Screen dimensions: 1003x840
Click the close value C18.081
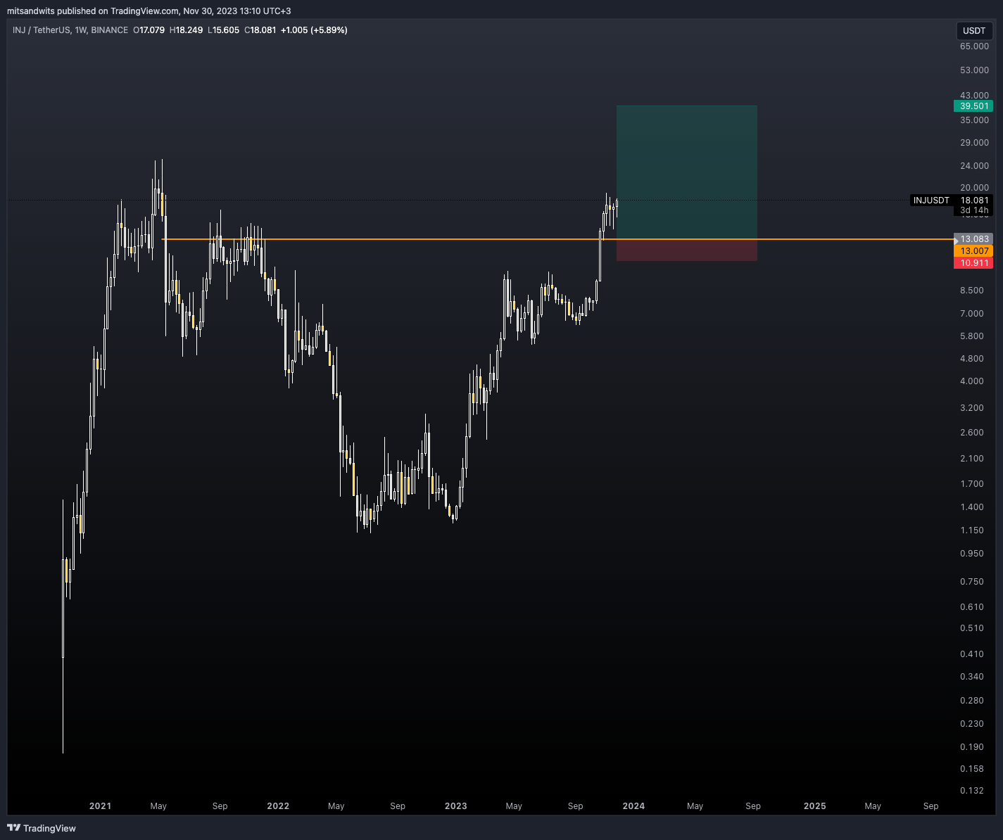coord(260,30)
